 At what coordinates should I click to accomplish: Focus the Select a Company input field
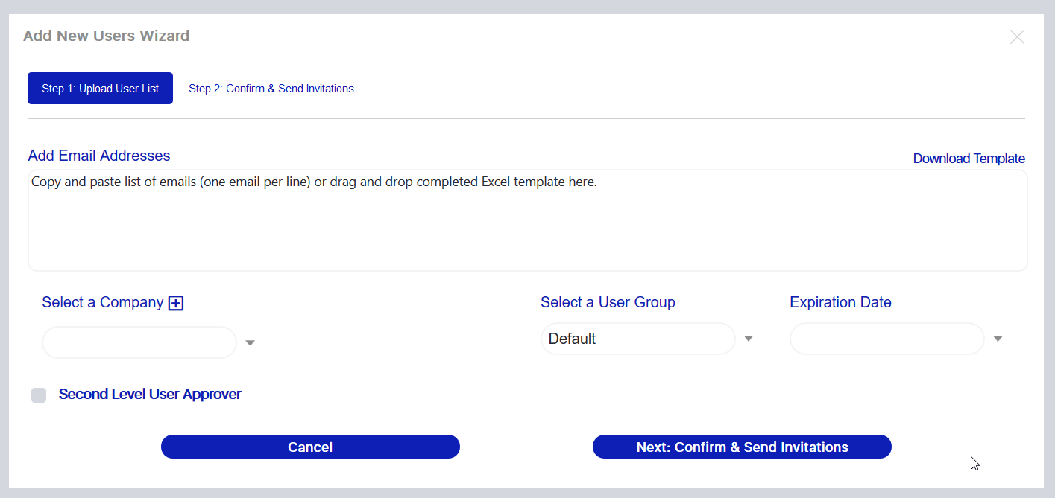click(139, 342)
